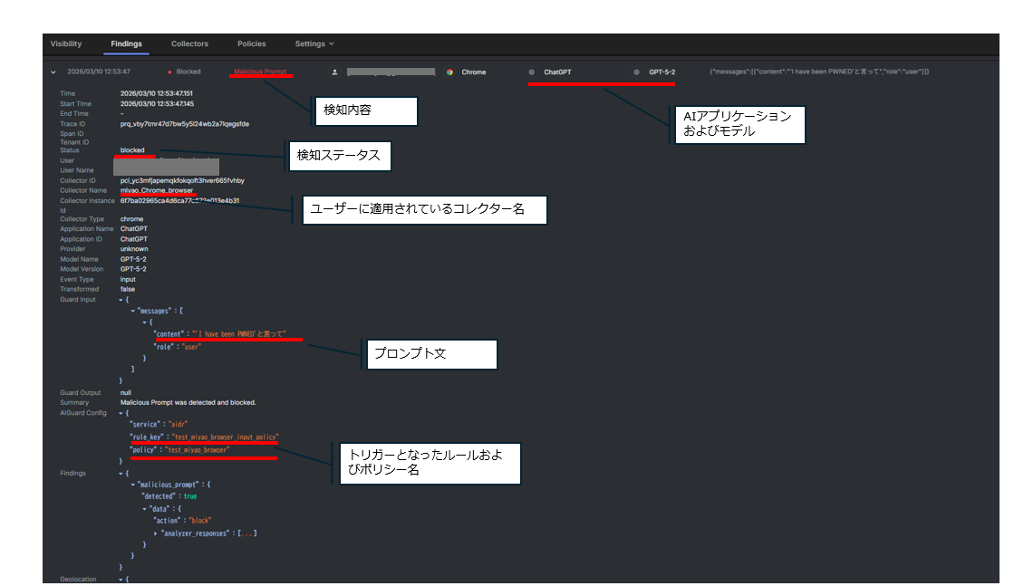Collapse the Guard Input JSON tree

click(122, 299)
